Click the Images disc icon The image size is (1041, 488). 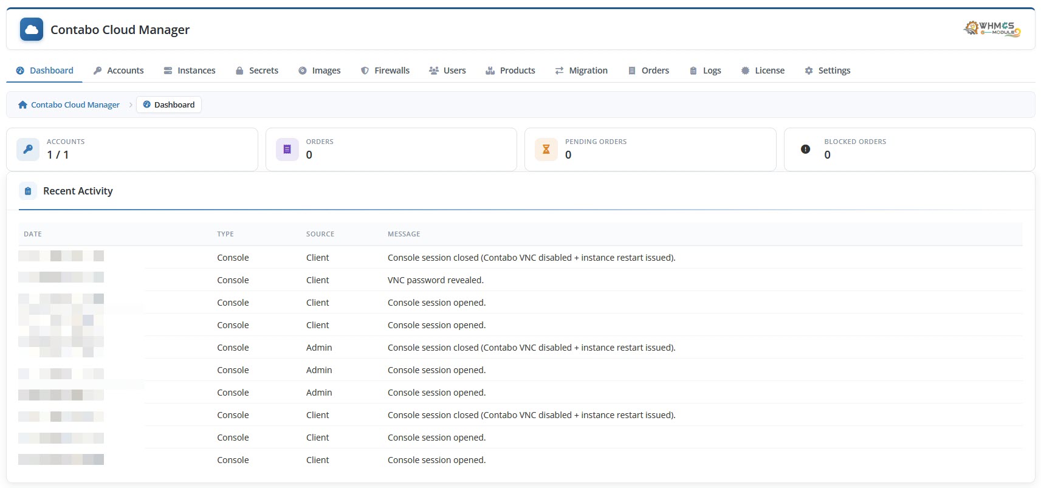303,70
